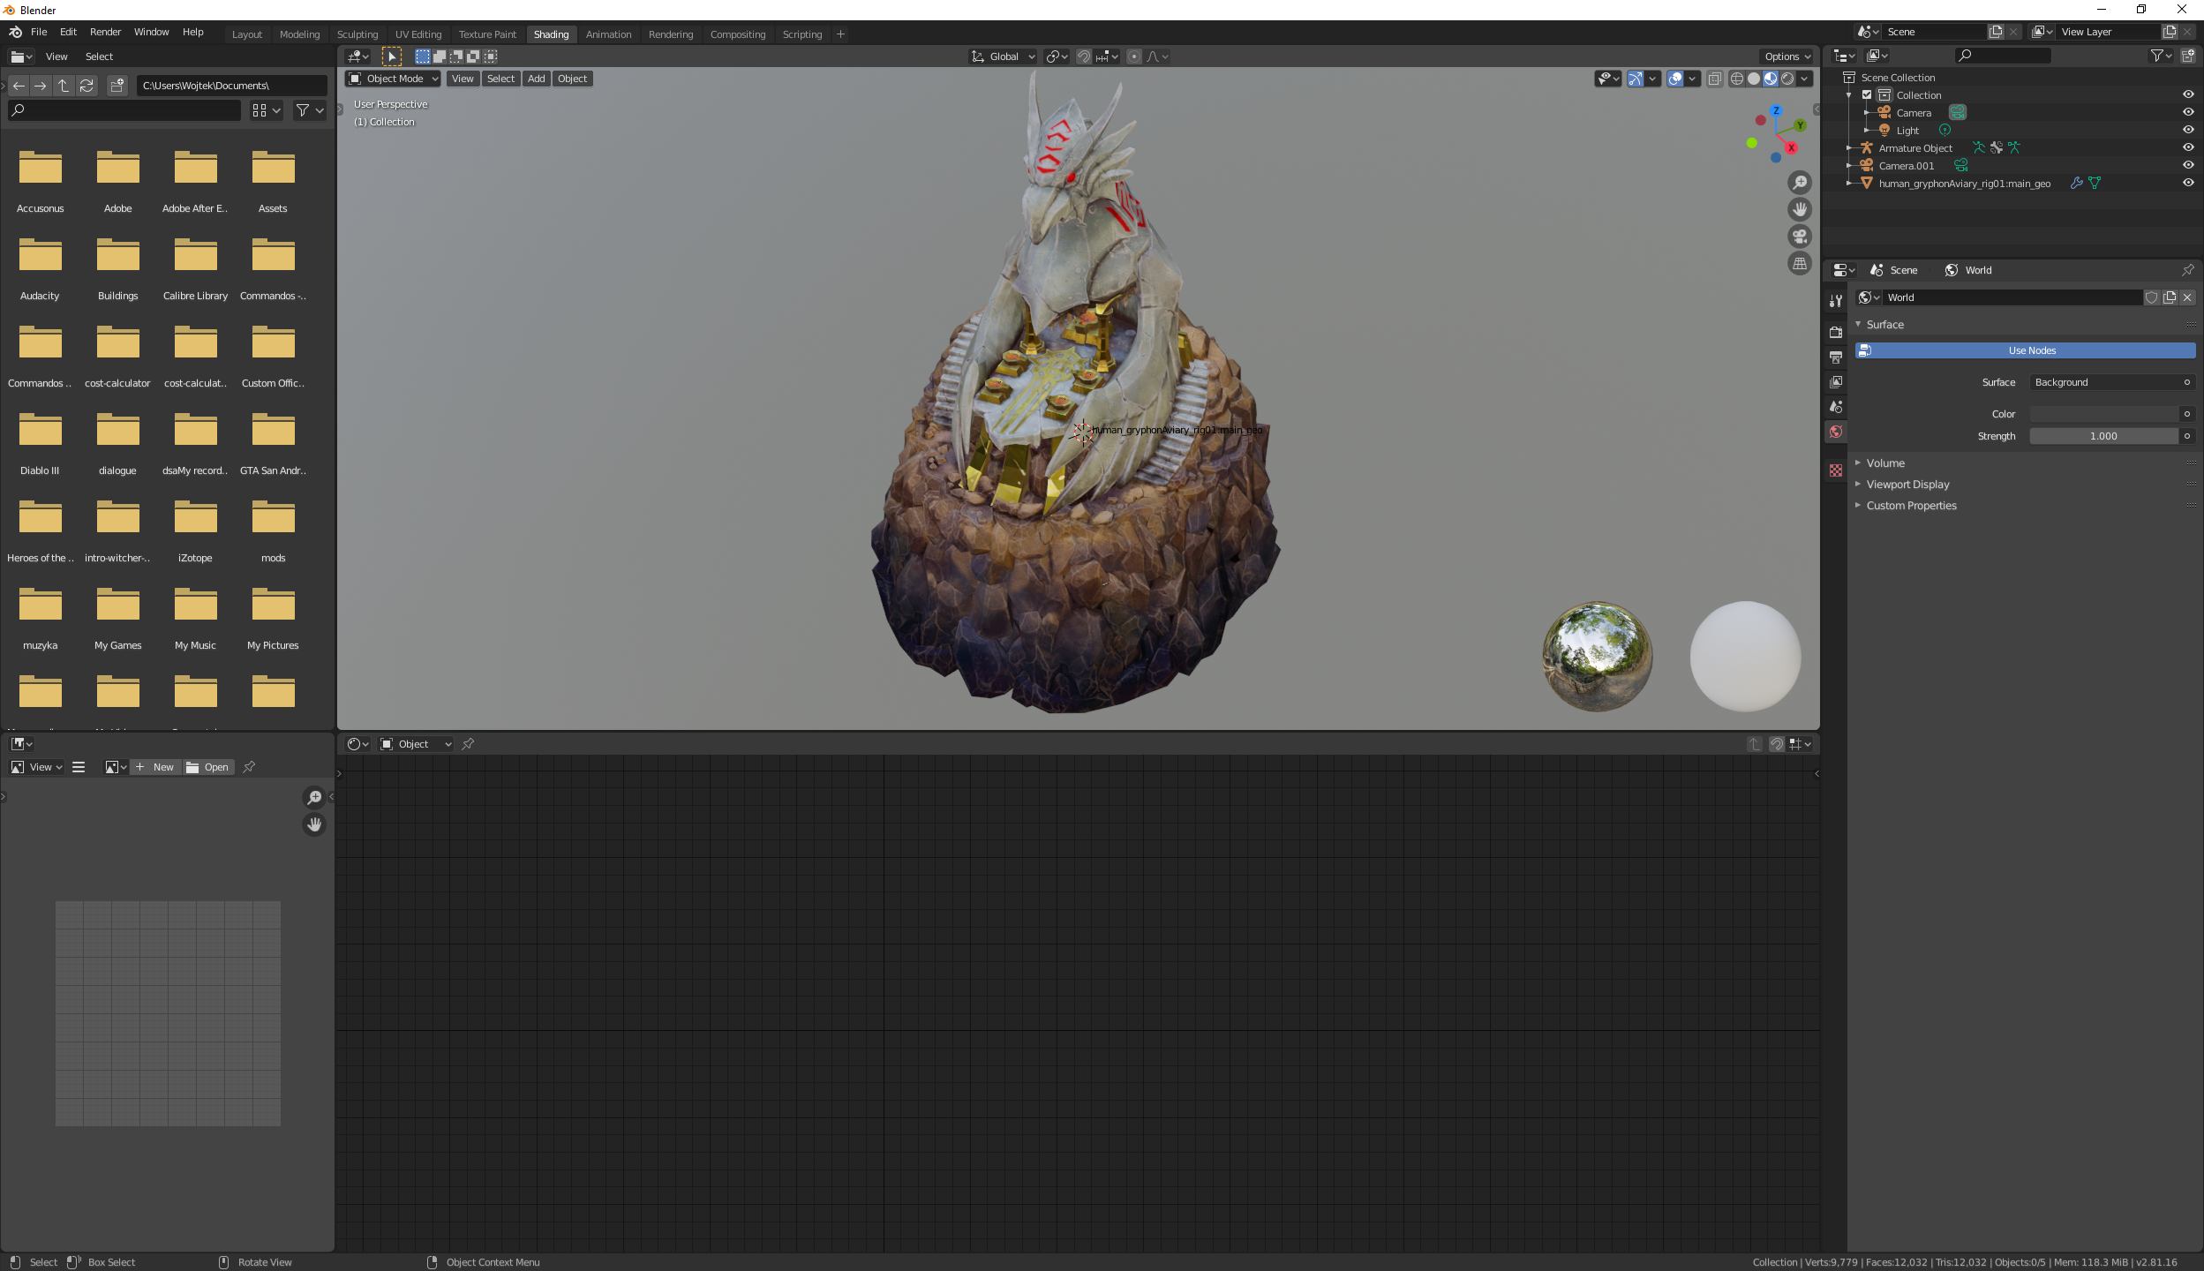Switch to Rendered viewport shading
This screenshot has height=1271, width=2204.
click(x=1787, y=79)
